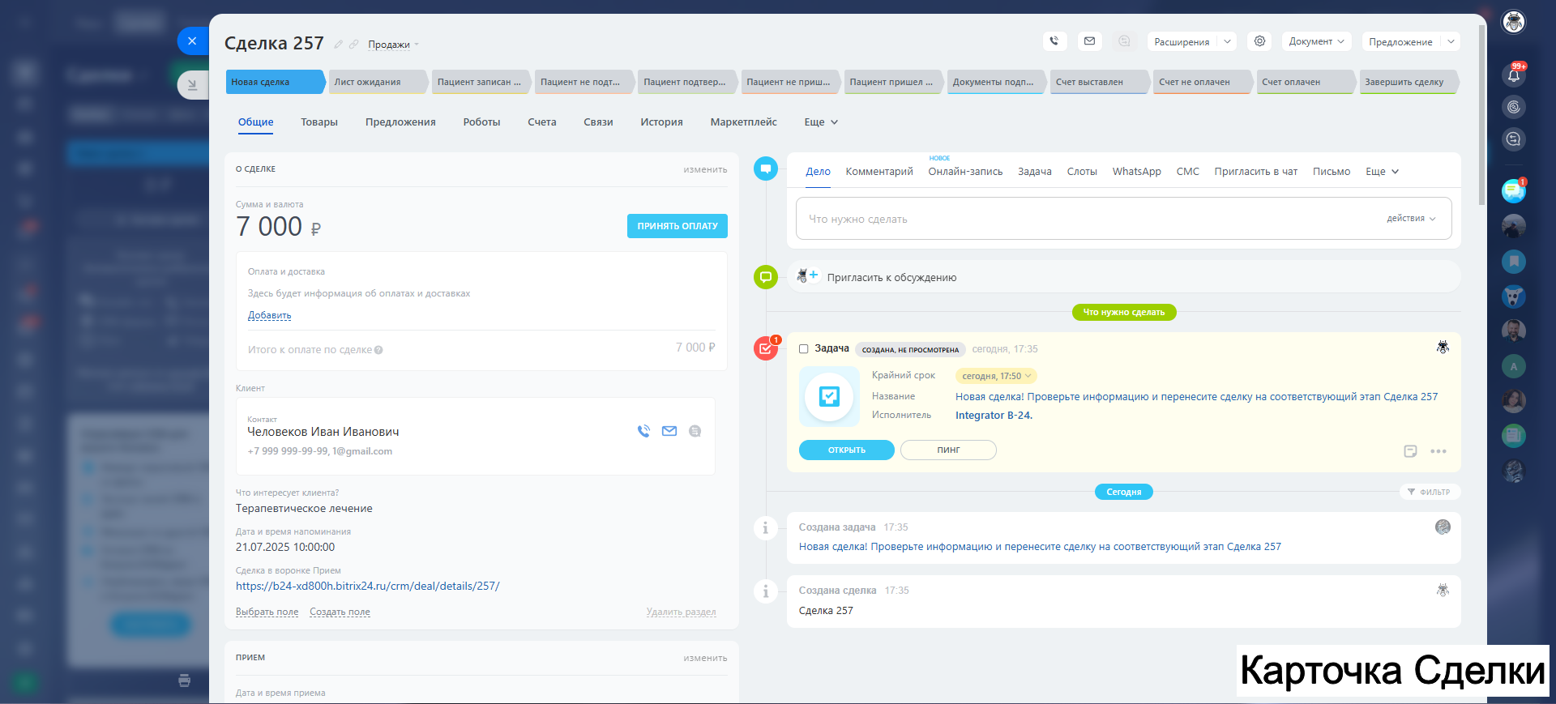Check the Задача completion checkbox

pyautogui.click(x=804, y=349)
